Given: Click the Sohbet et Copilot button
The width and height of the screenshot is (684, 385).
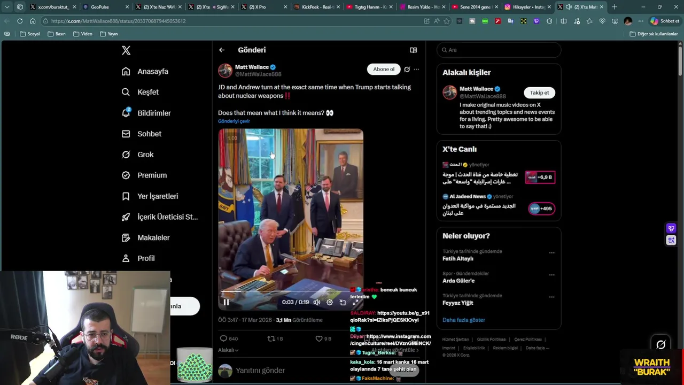Looking at the screenshot, I should [x=664, y=21].
